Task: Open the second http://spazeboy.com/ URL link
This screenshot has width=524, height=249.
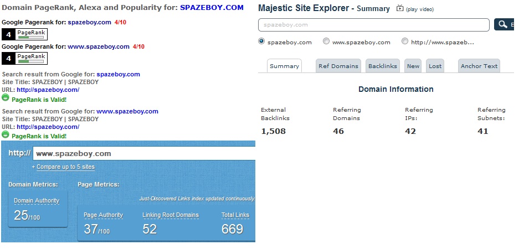Action: click(48, 127)
